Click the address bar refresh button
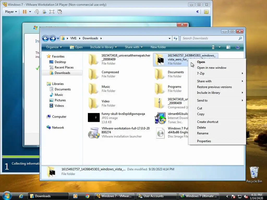The image size is (267, 200). (175, 39)
